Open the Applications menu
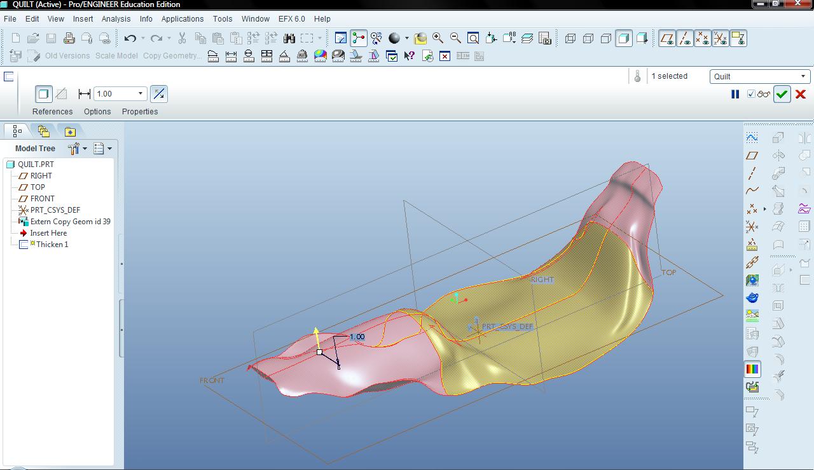814x470 pixels. click(x=183, y=19)
